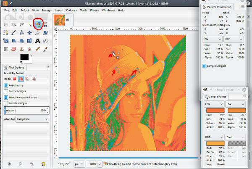Open the Colours menu
The image size is (252, 169).
pos(71,10)
